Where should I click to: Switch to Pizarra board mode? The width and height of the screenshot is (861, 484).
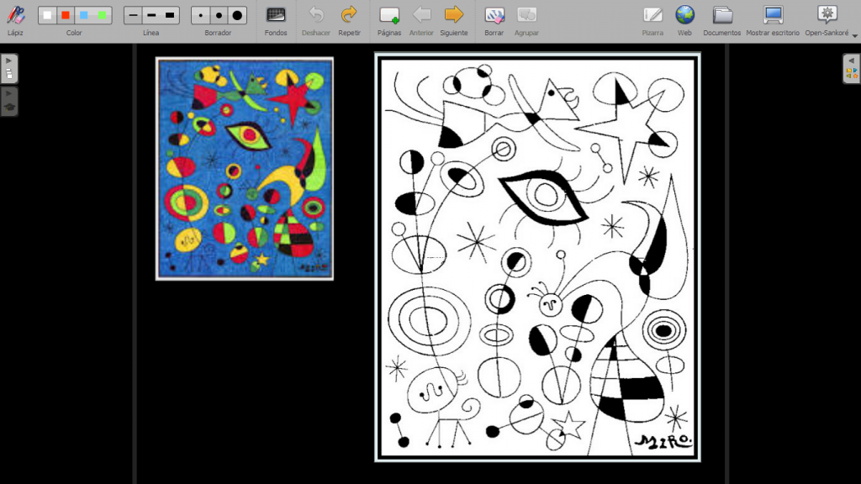point(652,20)
